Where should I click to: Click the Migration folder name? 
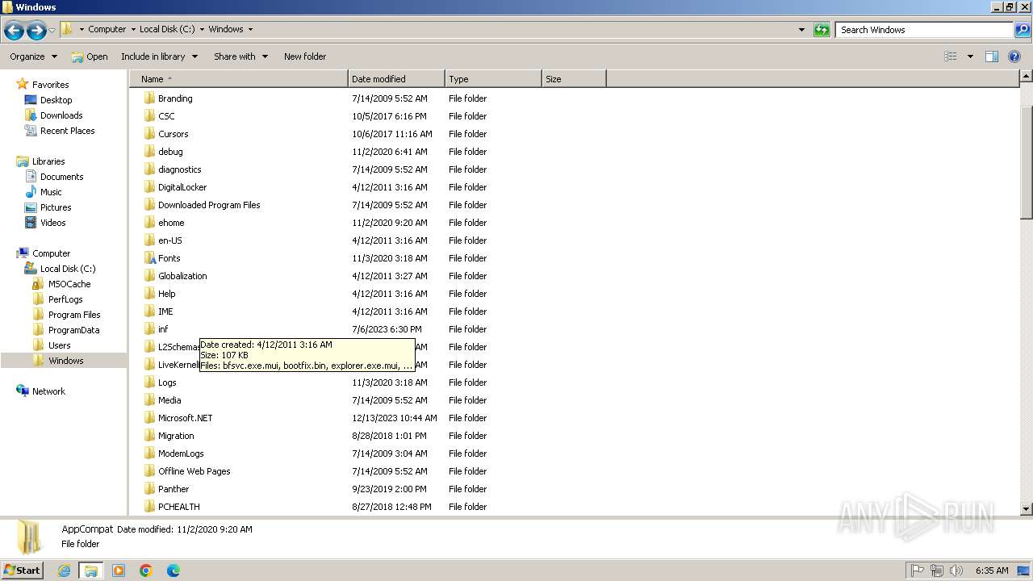[x=176, y=436]
